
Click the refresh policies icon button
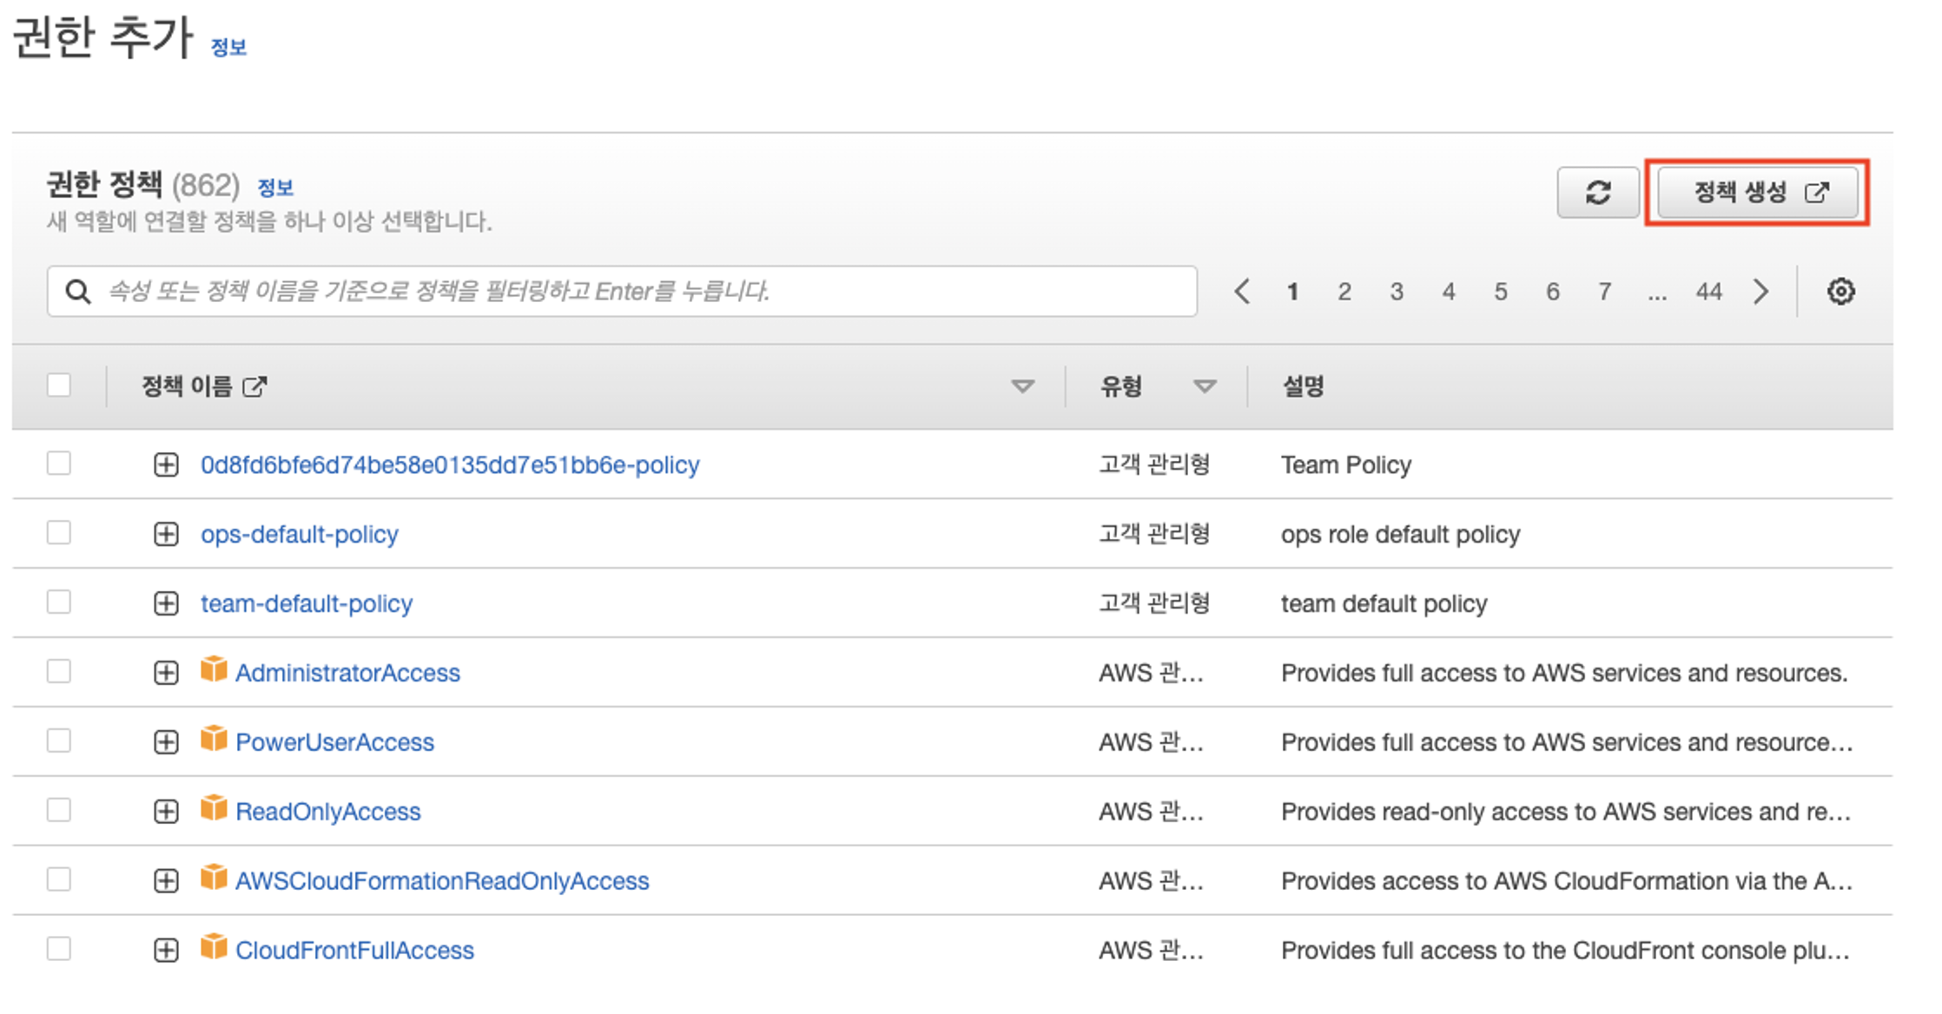tap(1597, 192)
